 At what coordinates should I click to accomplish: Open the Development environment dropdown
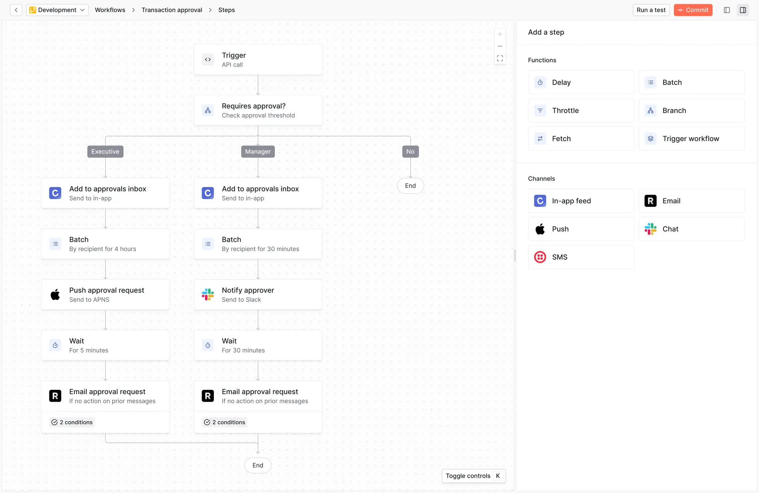click(x=57, y=10)
